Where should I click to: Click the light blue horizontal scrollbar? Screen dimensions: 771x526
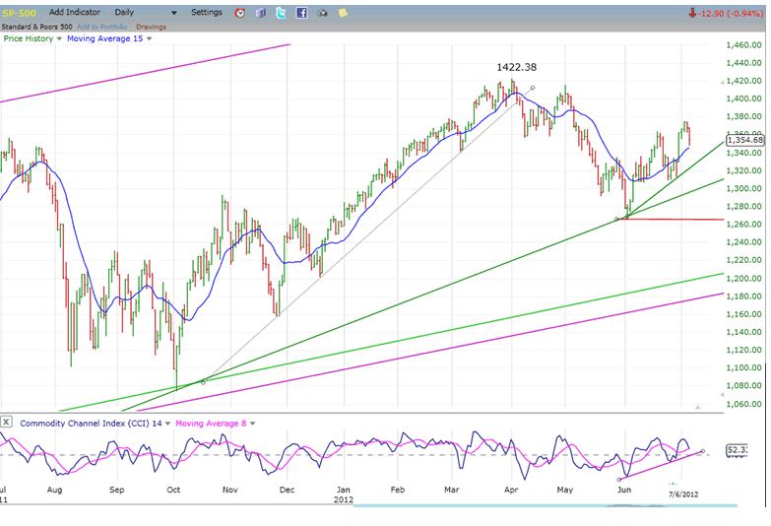[x=545, y=505]
